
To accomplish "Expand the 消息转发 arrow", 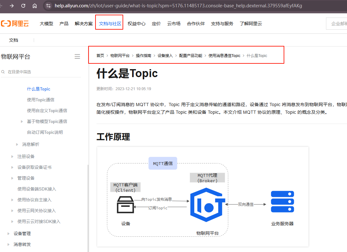I will [x=8, y=244].
